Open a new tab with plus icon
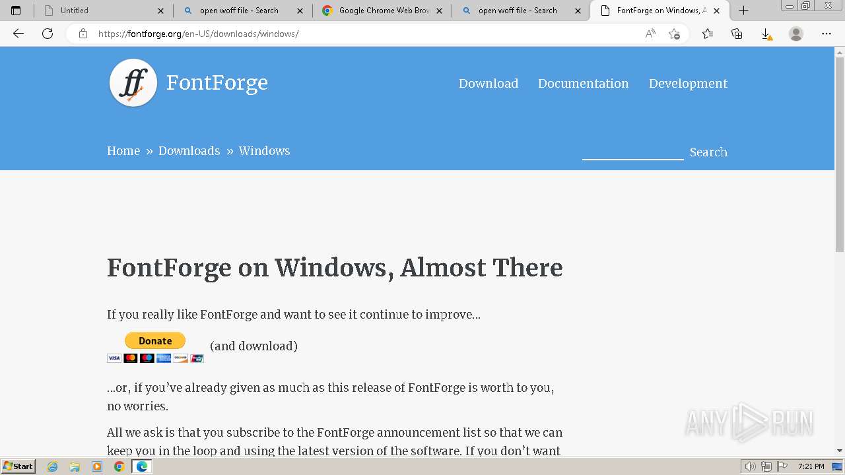The image size is (845, 475). (x=743, y=11)
